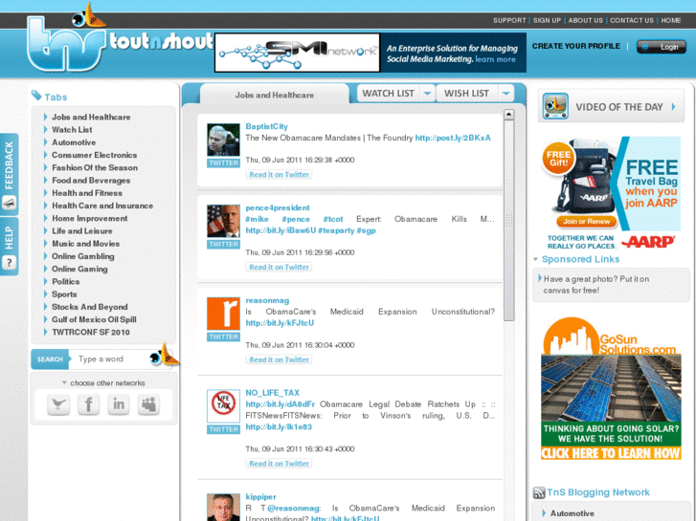Viewport: 696px width, 521px height.
Task: Select Watch List in Tabs list
Action: (x=72, y=129)
